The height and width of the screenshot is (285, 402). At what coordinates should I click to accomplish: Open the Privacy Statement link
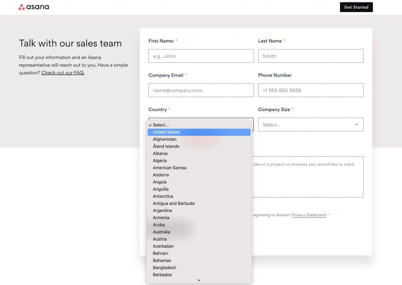309,215
